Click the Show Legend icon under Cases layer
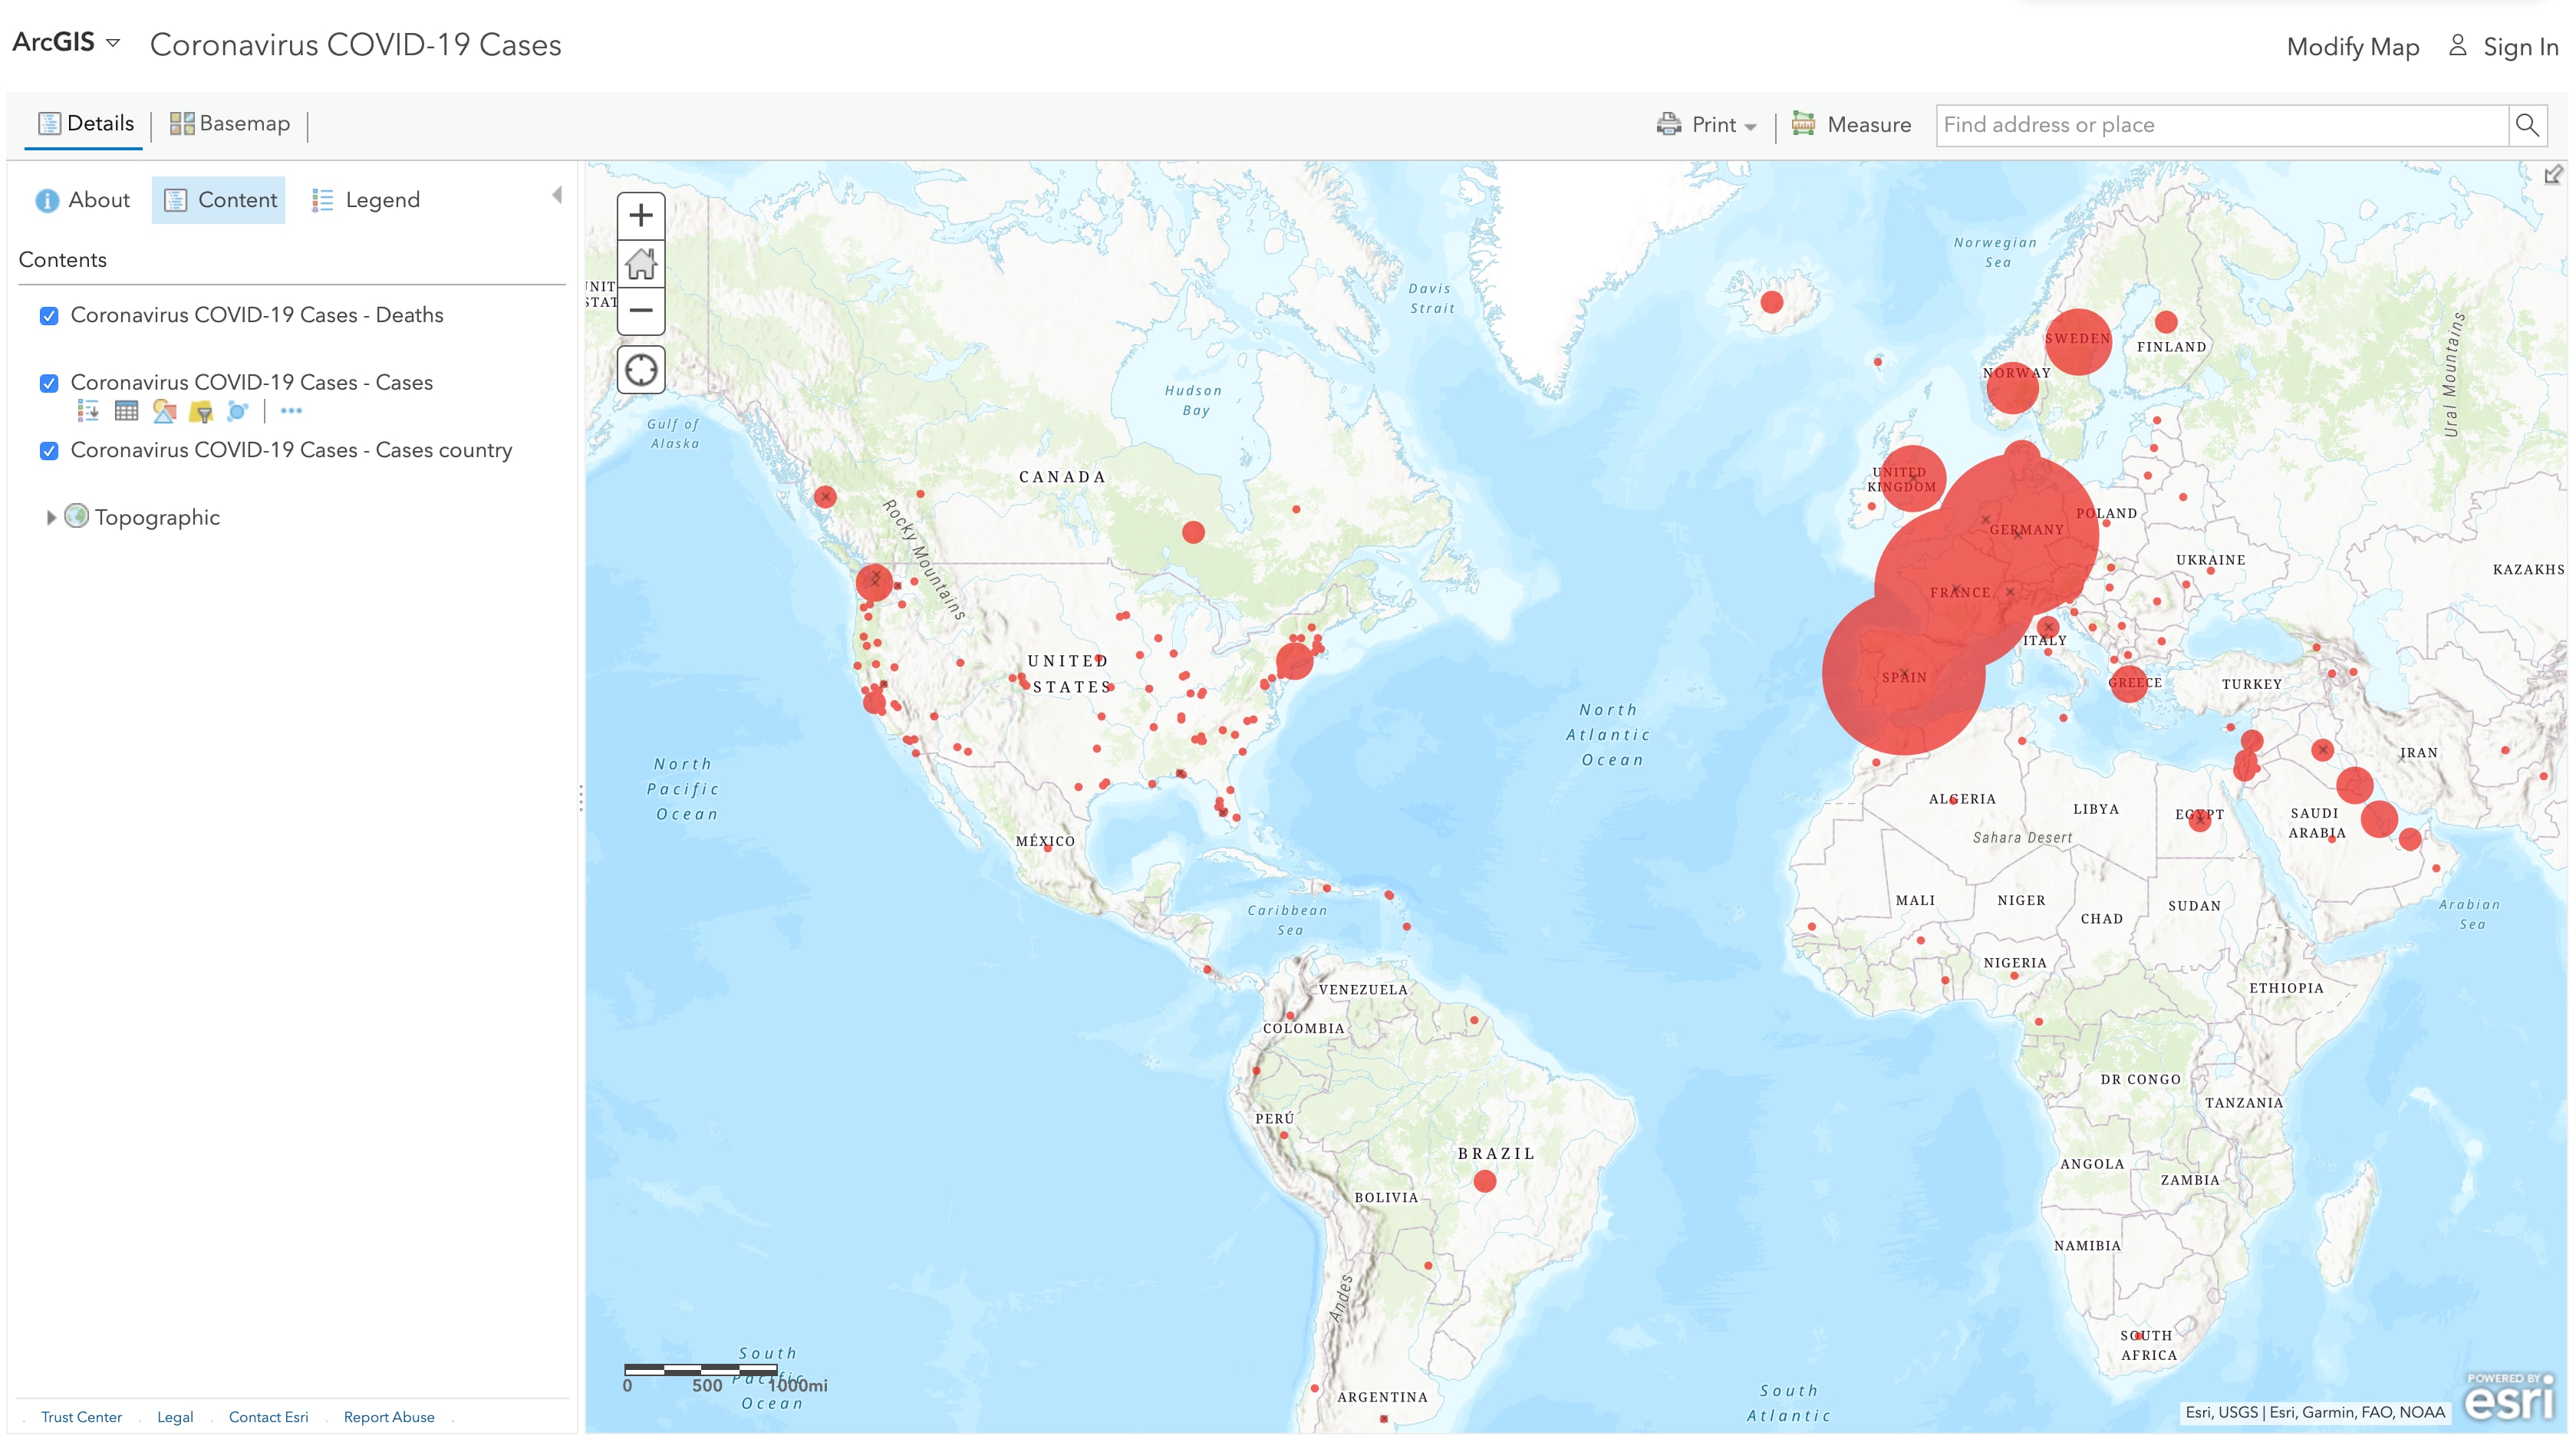The height and width of the screenshot is (1439, 2576). [88, 411]
